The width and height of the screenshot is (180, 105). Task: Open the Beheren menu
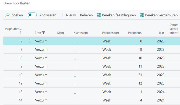tap(86, 15)
